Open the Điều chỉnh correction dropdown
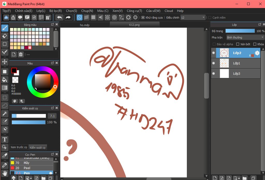The image size is (265, 180). click(x=193, y=18)
